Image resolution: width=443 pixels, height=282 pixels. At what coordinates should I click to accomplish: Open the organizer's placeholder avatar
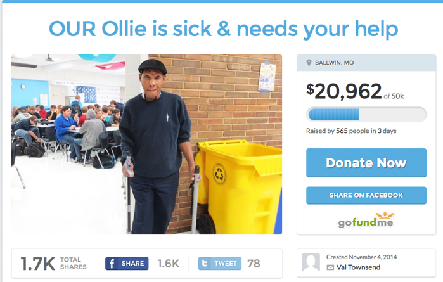click(x=311, y=262)
